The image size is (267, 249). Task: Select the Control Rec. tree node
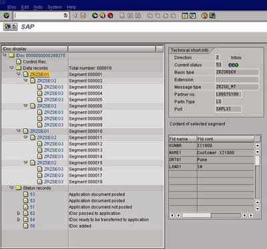[35, 61]
